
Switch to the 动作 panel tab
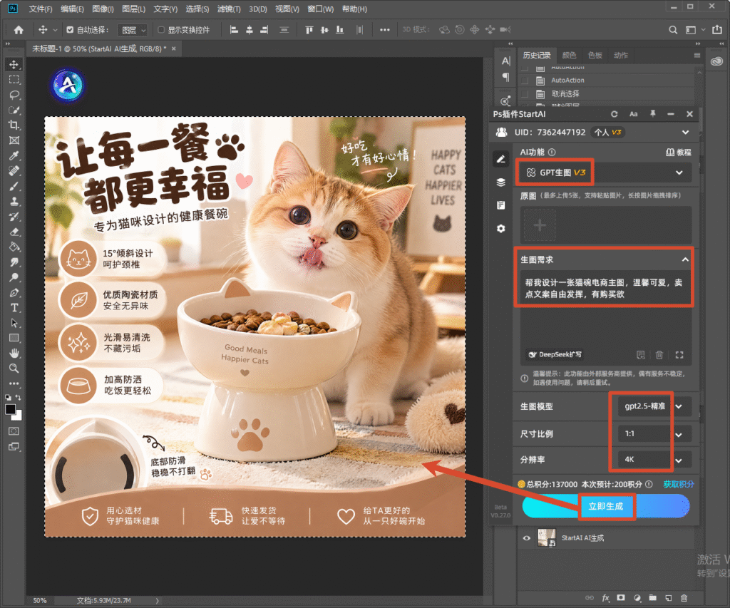(621, 56)
